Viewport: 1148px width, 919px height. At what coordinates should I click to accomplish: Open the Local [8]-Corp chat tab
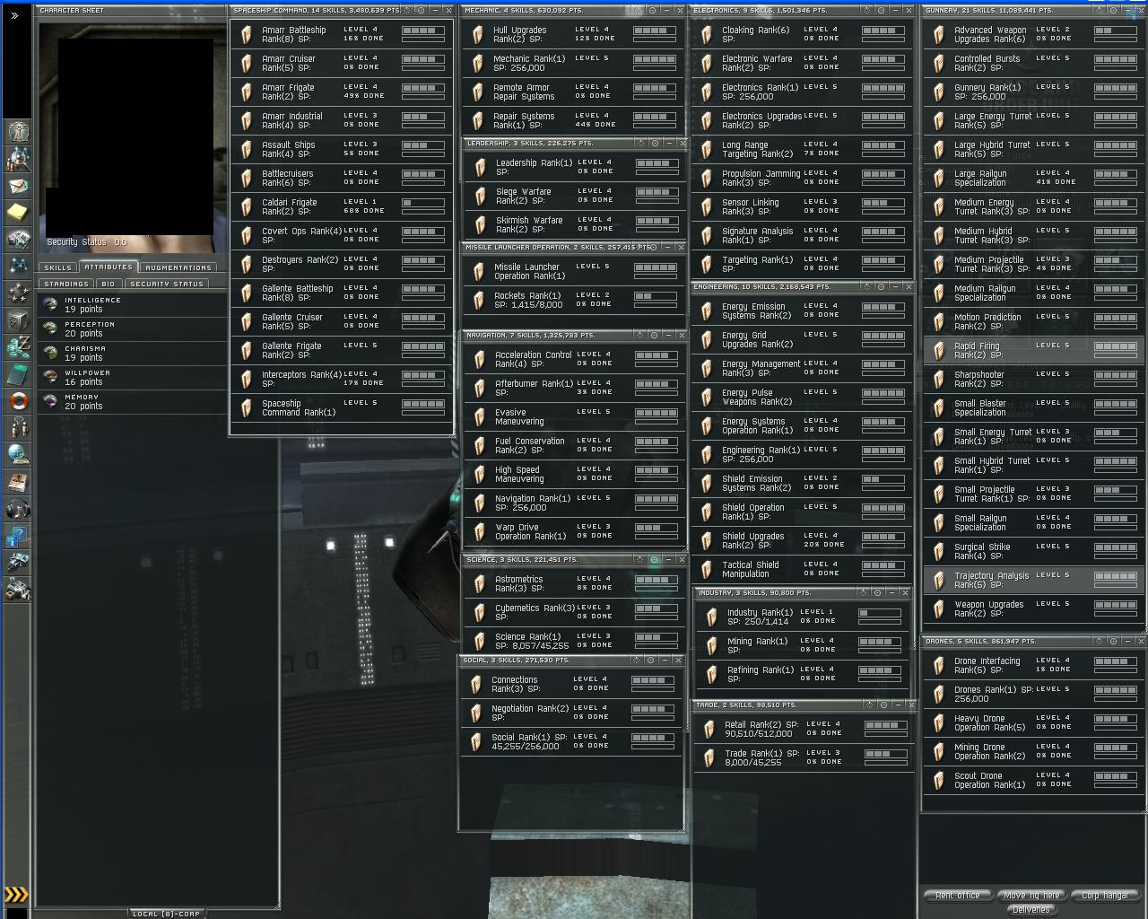166,914
